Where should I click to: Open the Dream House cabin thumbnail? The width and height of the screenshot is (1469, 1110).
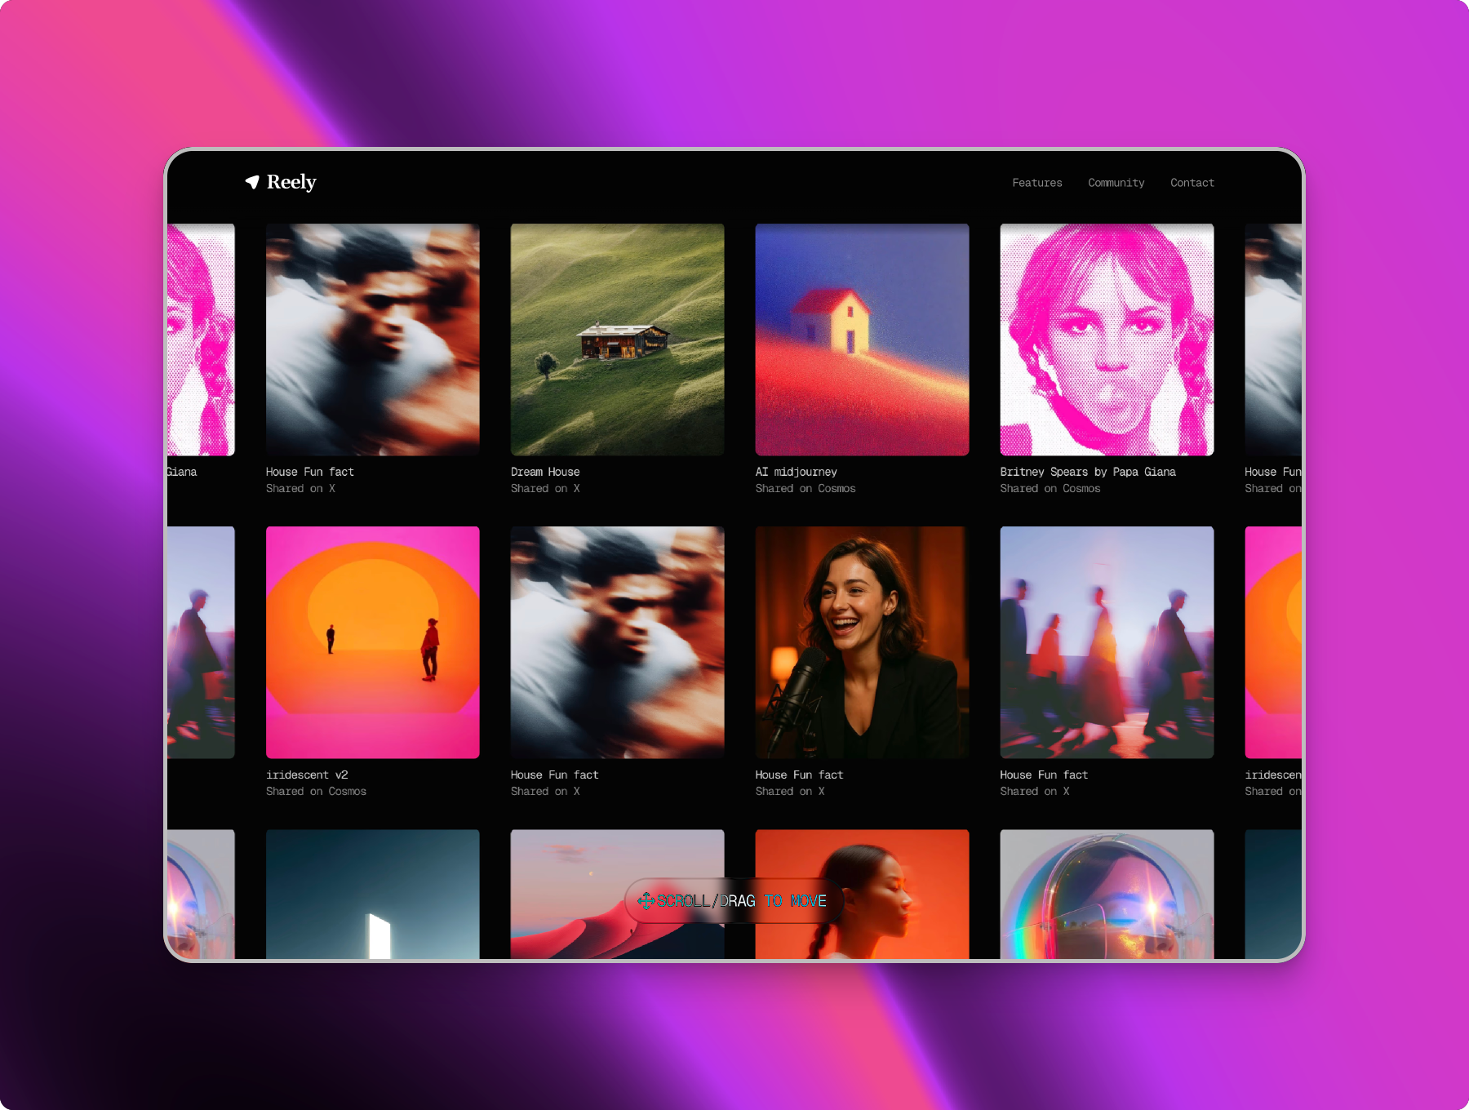(618, 340)
